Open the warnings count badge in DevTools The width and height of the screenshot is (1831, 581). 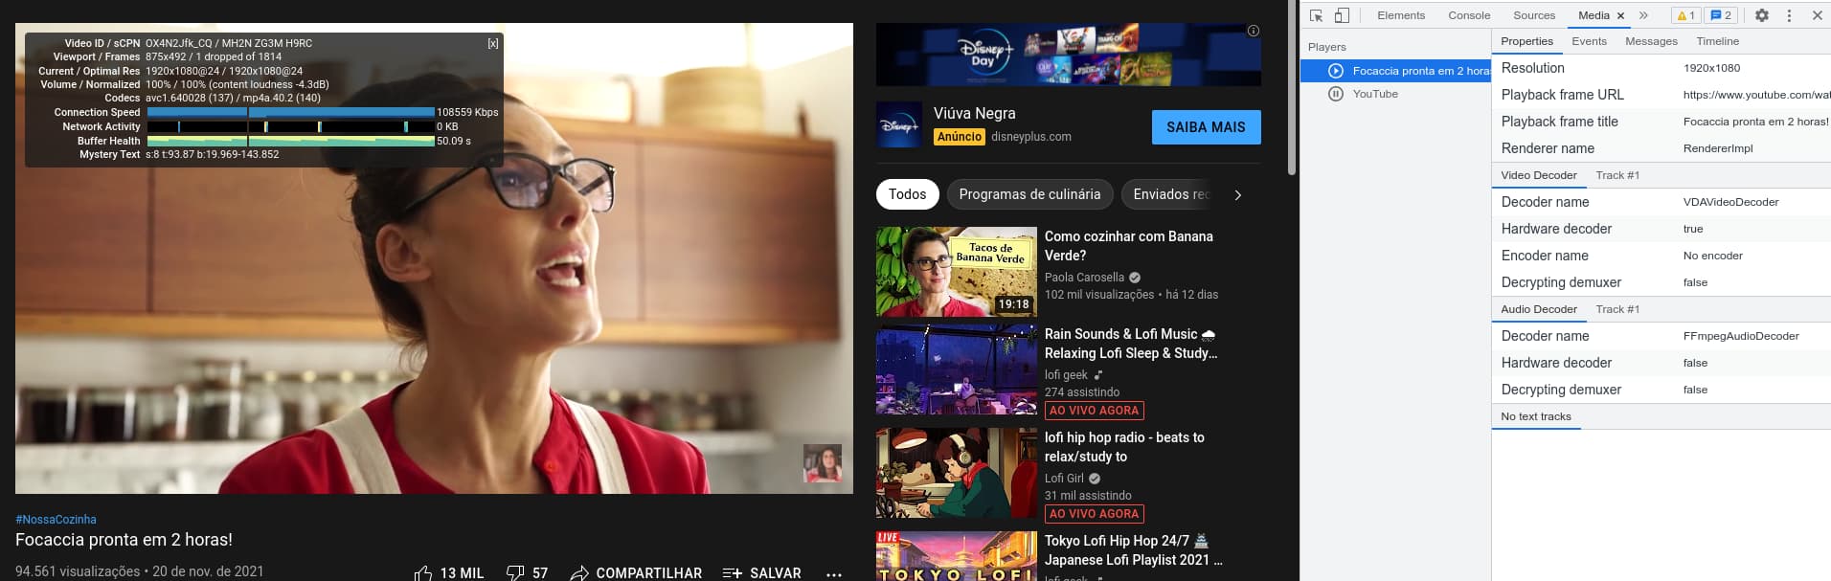coord(1684,15)
